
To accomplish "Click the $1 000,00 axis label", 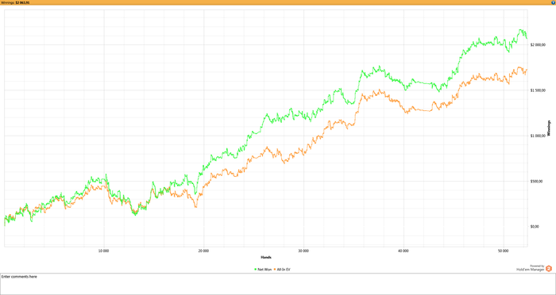I will pyautogui.click(x=537, y=136).
